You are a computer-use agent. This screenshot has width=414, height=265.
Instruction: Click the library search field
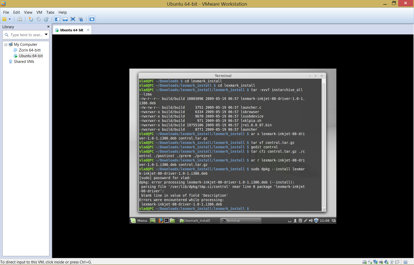tap(26, 35)
